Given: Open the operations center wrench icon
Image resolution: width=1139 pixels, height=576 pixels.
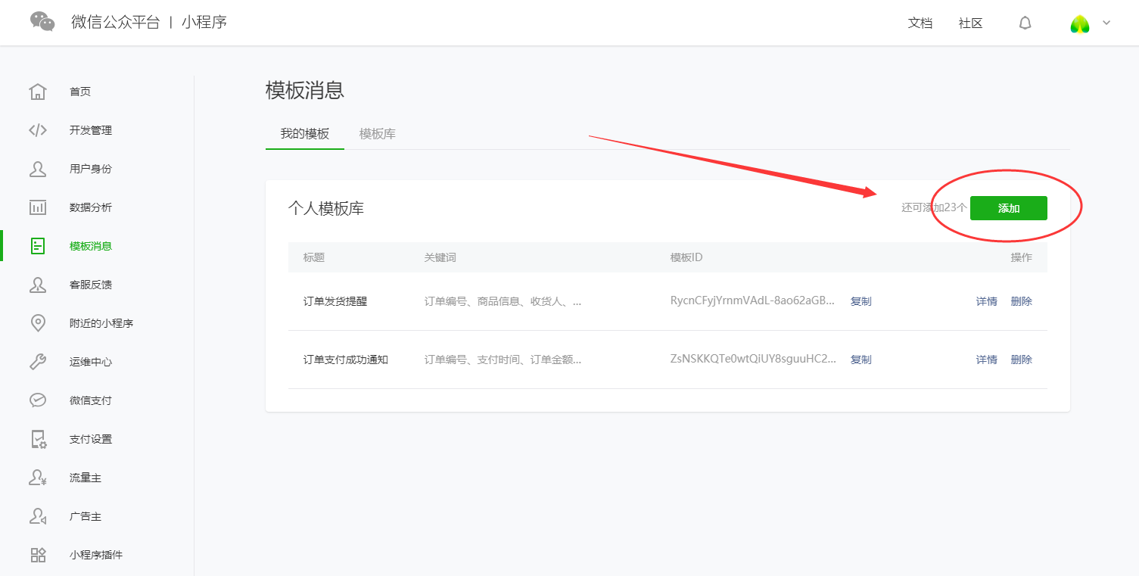Looking at the screenshot, I should [38, 362].
